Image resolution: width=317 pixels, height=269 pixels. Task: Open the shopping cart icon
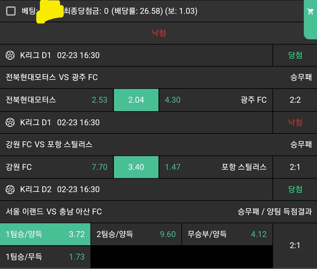(x=310, y=12)
